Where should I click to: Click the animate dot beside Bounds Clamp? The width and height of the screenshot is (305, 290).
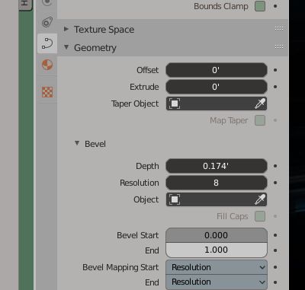[x=275, y=6]
